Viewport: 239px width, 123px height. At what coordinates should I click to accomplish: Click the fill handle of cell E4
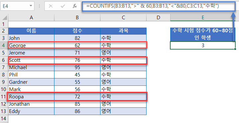tap(235, 49)
